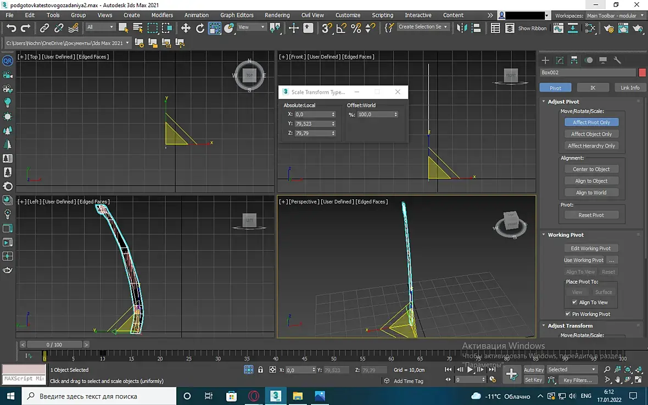Click the Center to Object button
Screen dimensions: 648x405
click(x=591, y=169)
